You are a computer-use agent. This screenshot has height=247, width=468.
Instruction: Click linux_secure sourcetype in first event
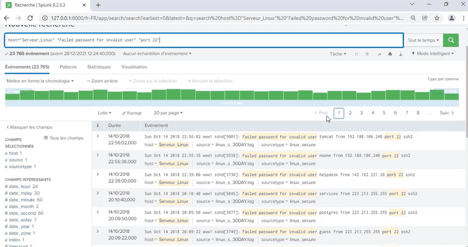click(x=302, y=145)
